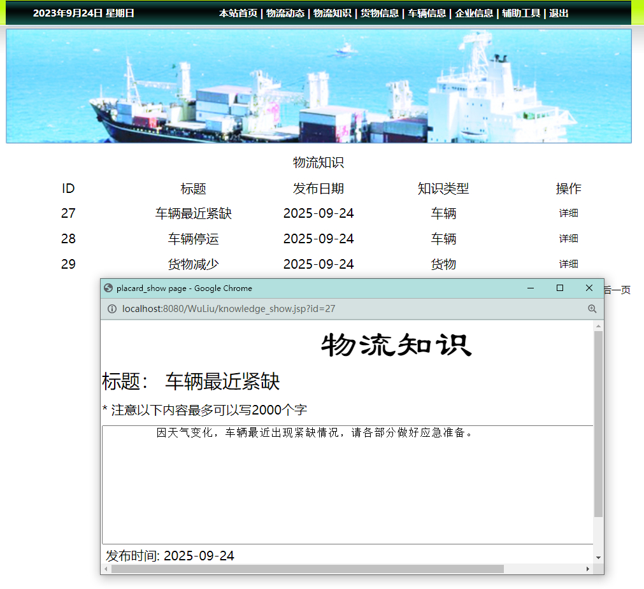Click the Chrome favicon in popup title bar

click(108, 288)
